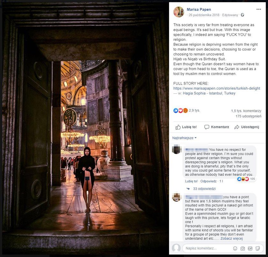268x257 pixels.
Task: Click the emoji smiley icon in comment box
Action: (x=235, y=248)
